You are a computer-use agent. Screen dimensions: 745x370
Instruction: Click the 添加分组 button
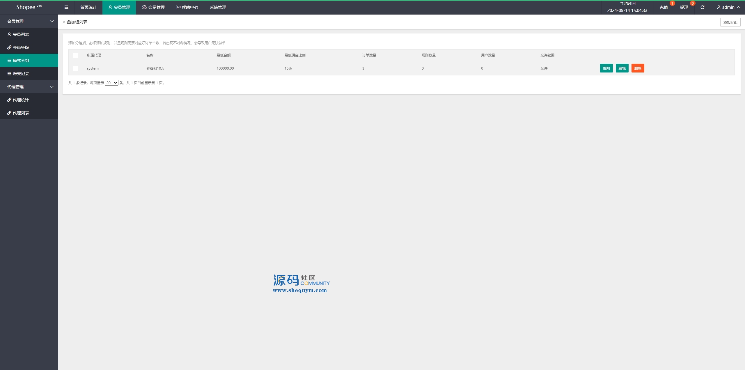(730, 22)
